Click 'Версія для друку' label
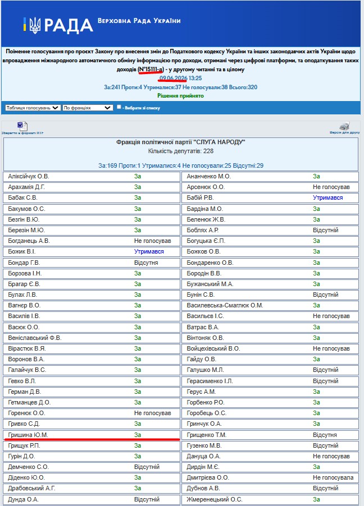This screenshot has height=506, width=364. pyautogui.click(x=344, y=132)
